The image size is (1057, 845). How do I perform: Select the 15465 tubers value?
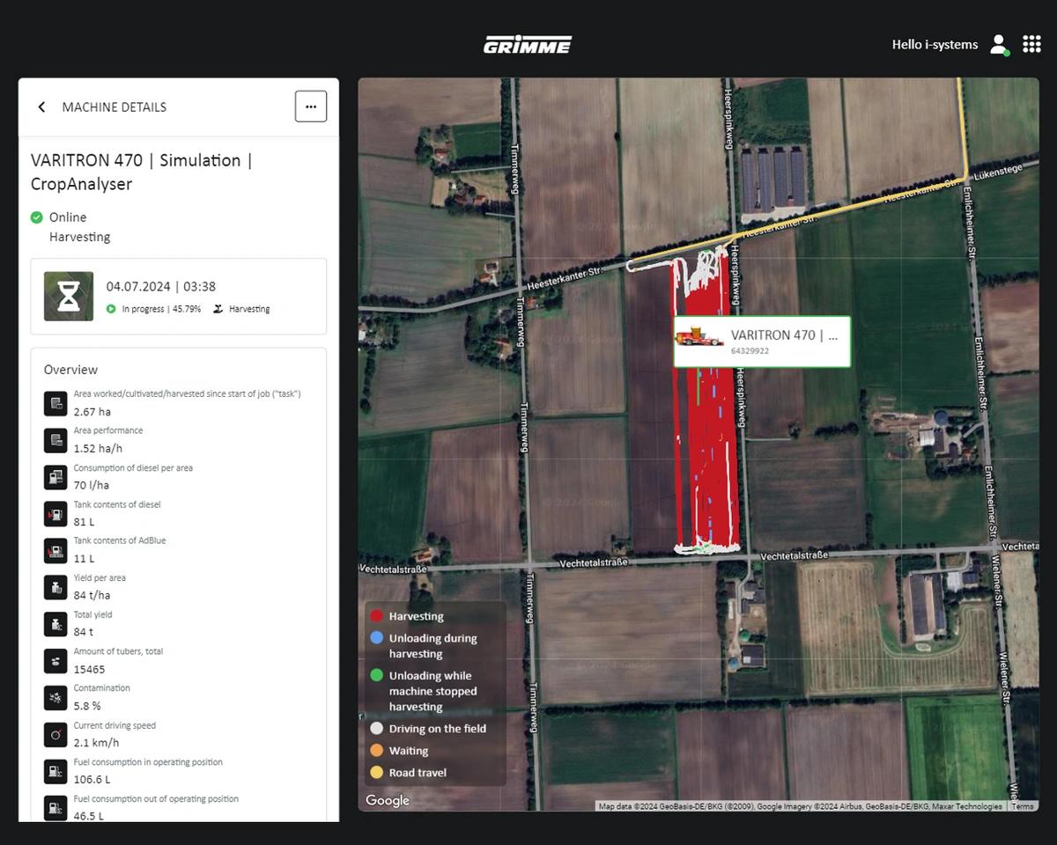pyautogui.click(x=90, y=669)
